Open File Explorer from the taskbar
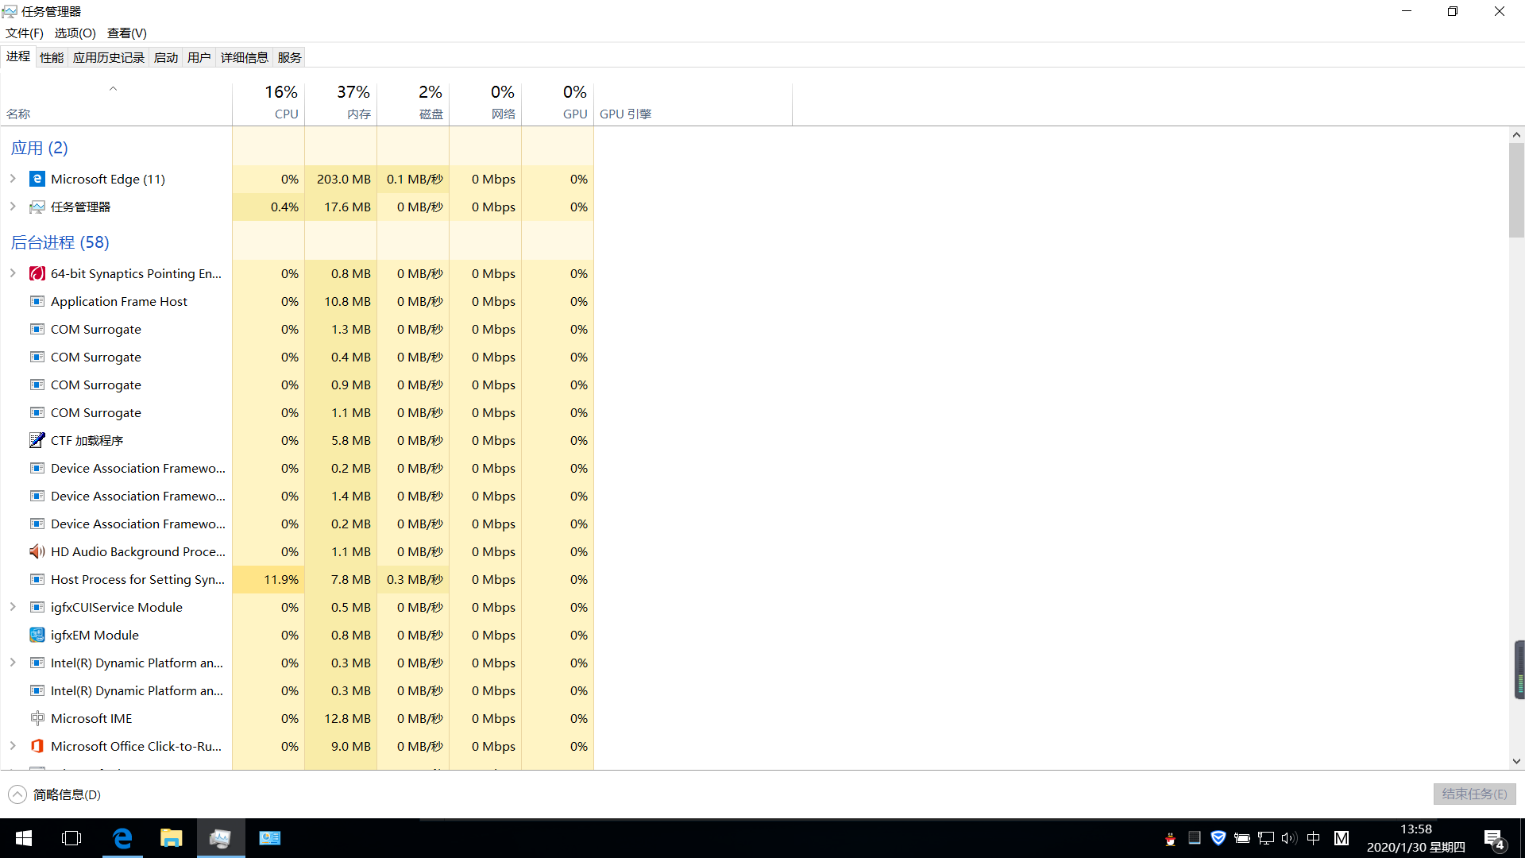The height and width of the screenshot is (858, 1525). [x=171, y=838]
